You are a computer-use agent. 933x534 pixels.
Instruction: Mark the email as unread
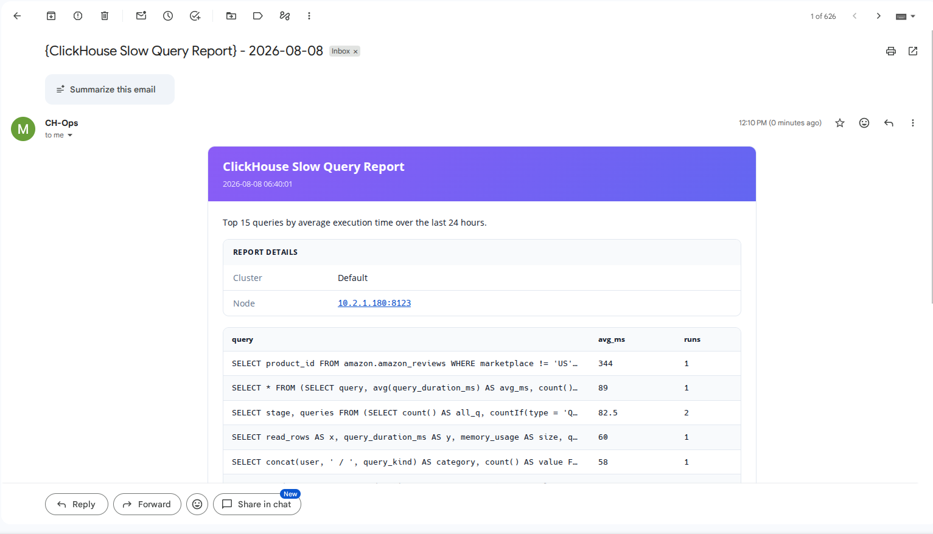coord(141,16)
